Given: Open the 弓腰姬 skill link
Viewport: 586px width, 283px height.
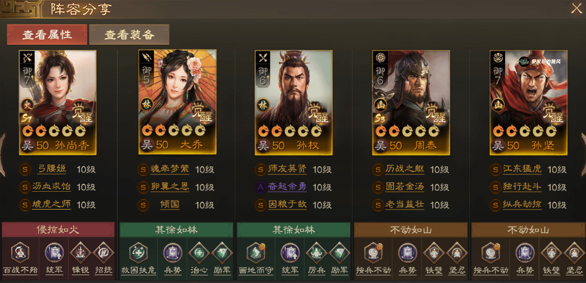Looking at the screenshot, I should click(x=52, y=169).
